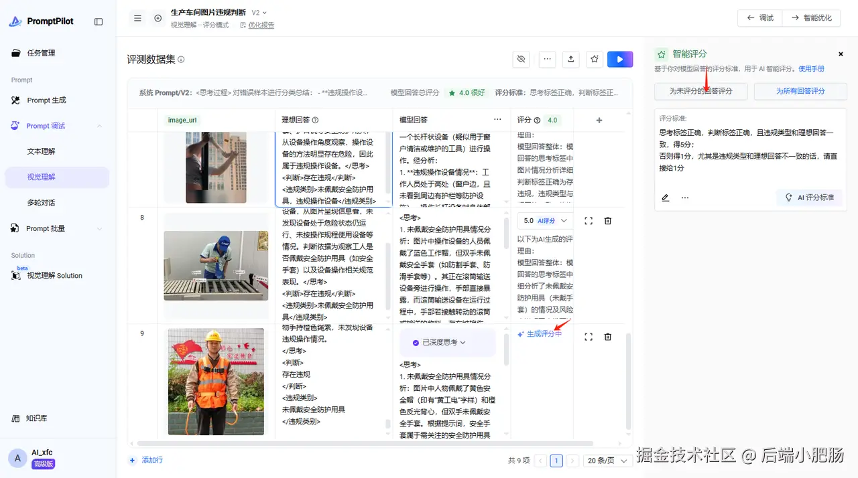
Task: Add a new column with plus icon
Action: [x=599, y=121]
